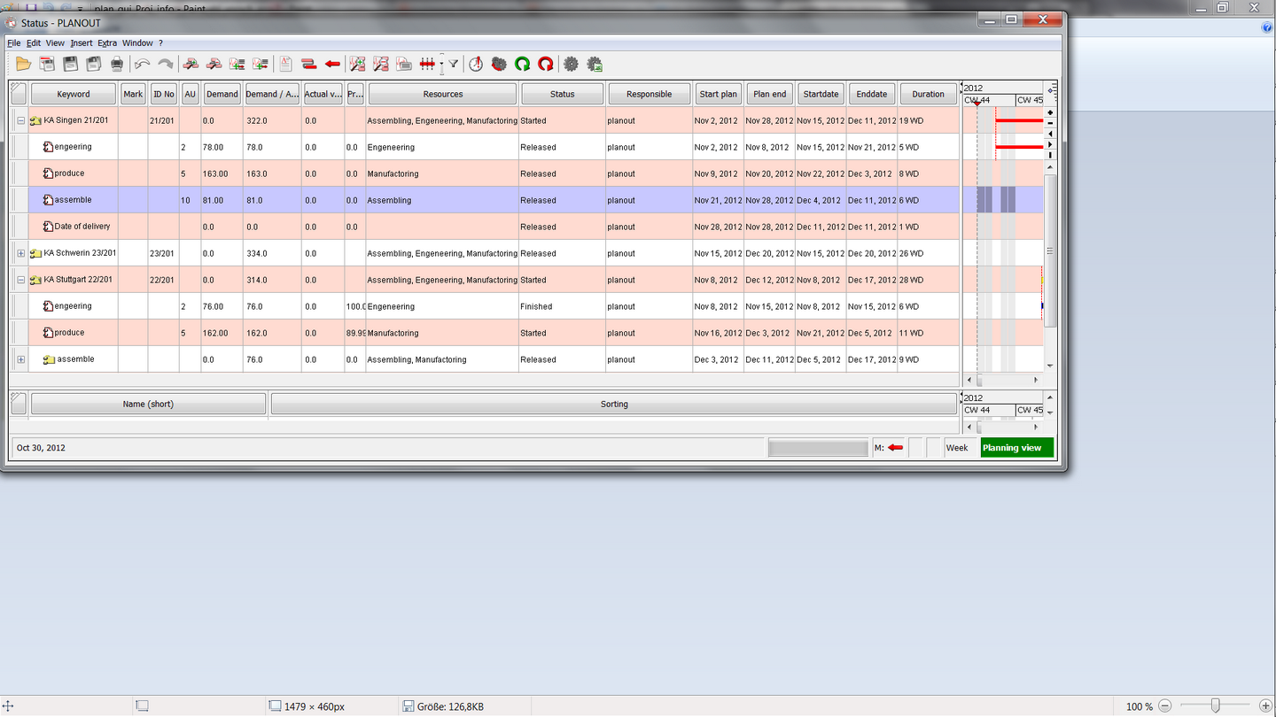Click the Keyword column header
This screenshot has width=1276, height=717.
click(x=74, y=94)
